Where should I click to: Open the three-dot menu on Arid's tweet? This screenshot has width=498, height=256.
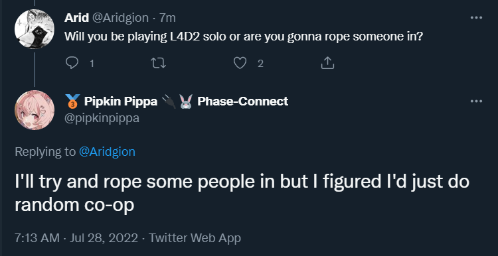pos(476,18)
